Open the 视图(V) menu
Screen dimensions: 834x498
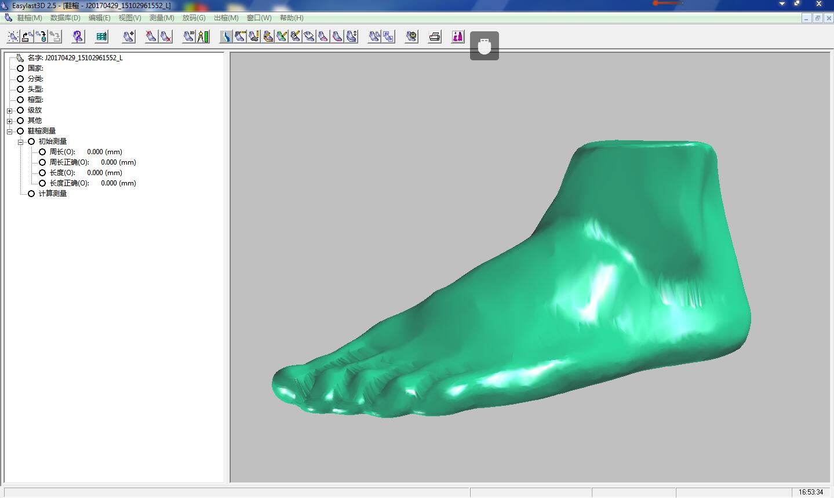coord(130,18)
